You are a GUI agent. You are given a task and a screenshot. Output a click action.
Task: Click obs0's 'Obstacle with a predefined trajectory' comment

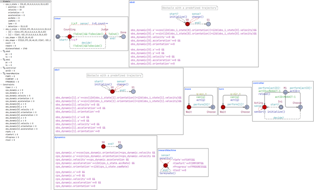[189, 8]
